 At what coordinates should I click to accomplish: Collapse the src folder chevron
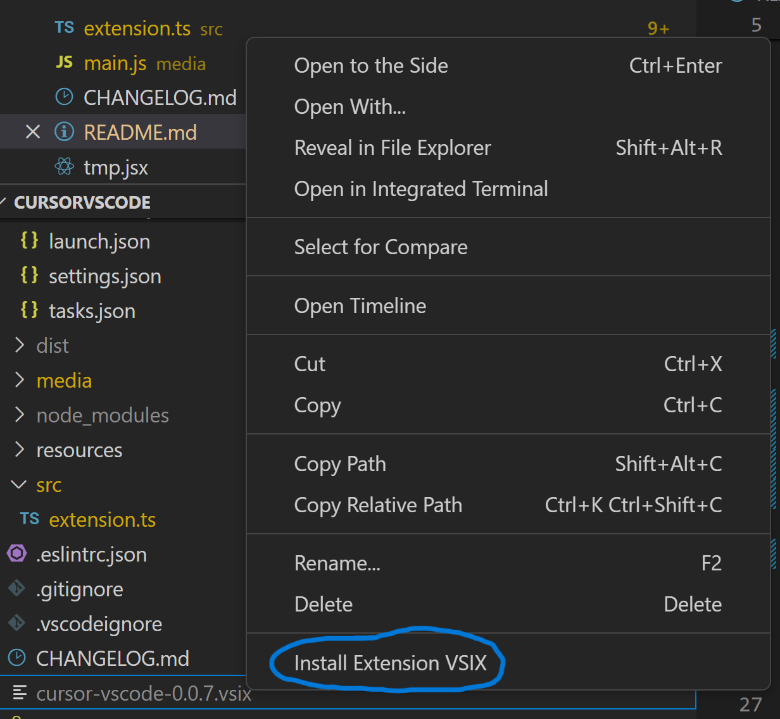[x=19, y=484]
